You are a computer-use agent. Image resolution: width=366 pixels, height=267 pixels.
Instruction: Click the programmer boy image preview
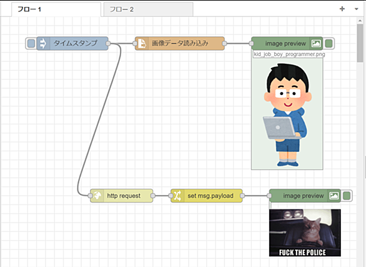point(287,114)
